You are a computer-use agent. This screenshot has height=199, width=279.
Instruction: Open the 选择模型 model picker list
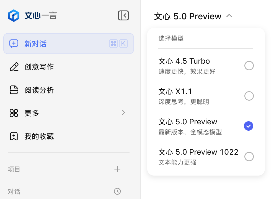coord(171,38)
